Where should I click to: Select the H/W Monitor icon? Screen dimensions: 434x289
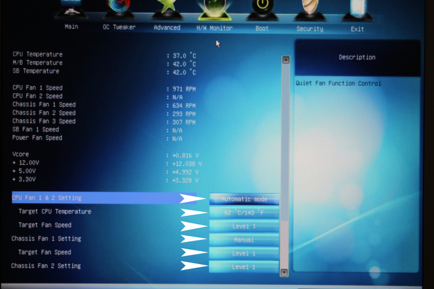pyautogui.click(x=214, y=10)
